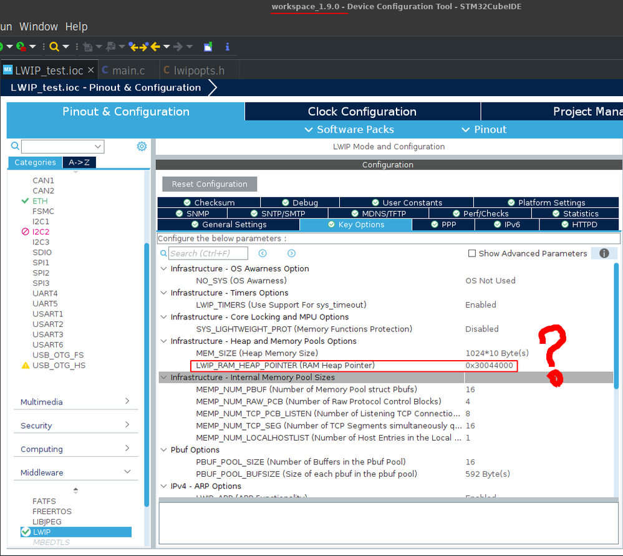The width and height of the screenshot is (623, 556).
Task: Click the grey Forward navigation arrow
Action: tap(178, 47)
